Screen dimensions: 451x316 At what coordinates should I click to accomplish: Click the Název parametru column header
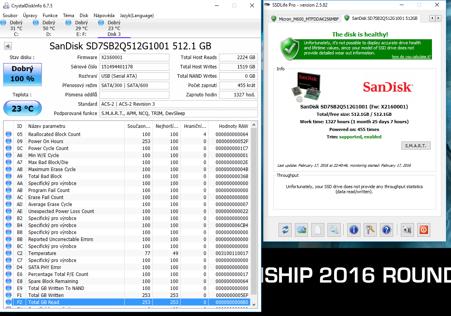coord(75,126)
